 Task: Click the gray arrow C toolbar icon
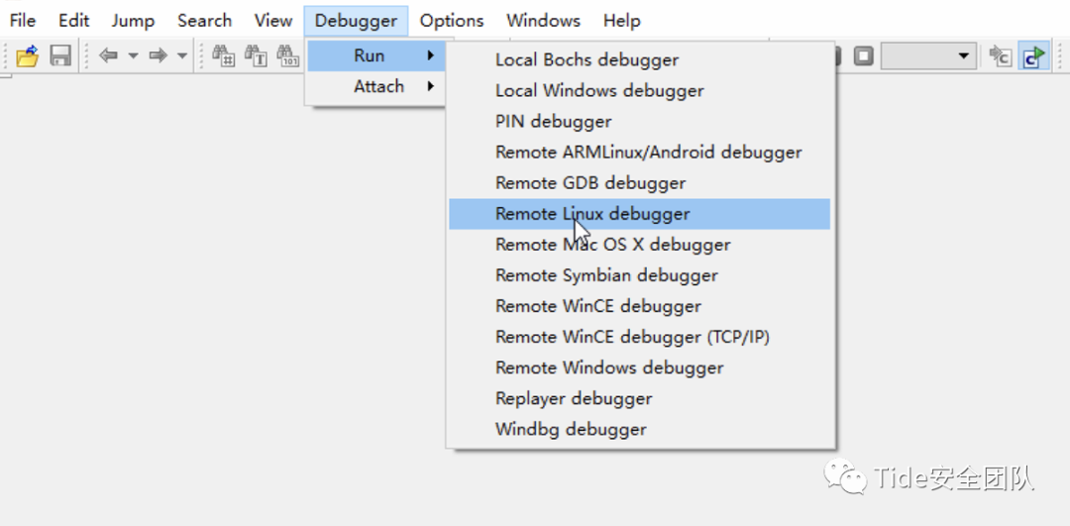pos(1000,55)
